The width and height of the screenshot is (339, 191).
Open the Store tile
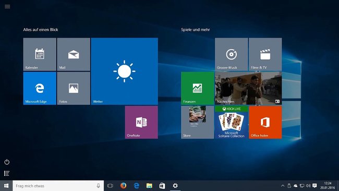197,122
